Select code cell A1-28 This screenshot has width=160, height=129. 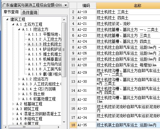[x=86, y=65]
